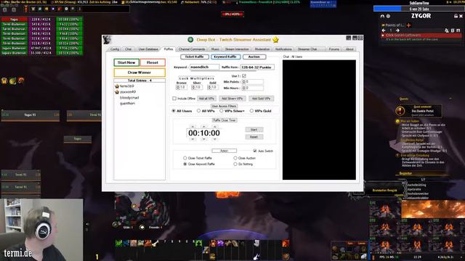Select bloodycruel in the entries list
The width and height of the screenshot is (465, 261).
click(129, 98)
